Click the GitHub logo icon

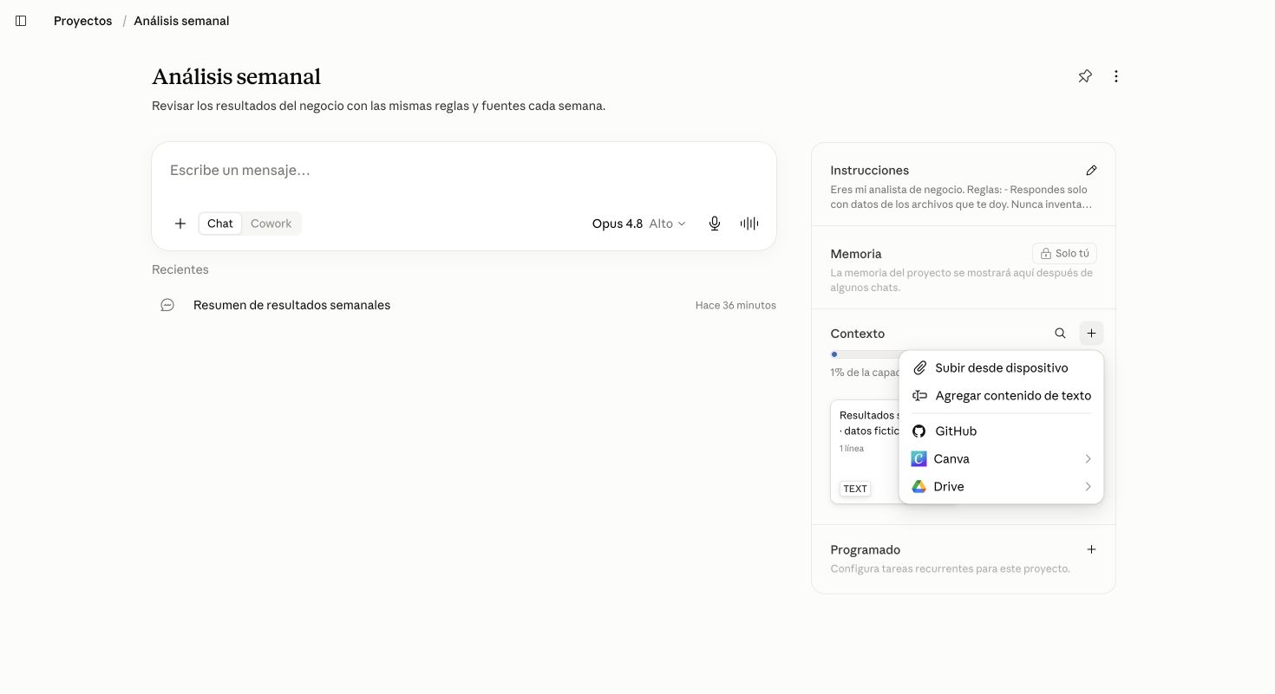[x=919, y=431]
